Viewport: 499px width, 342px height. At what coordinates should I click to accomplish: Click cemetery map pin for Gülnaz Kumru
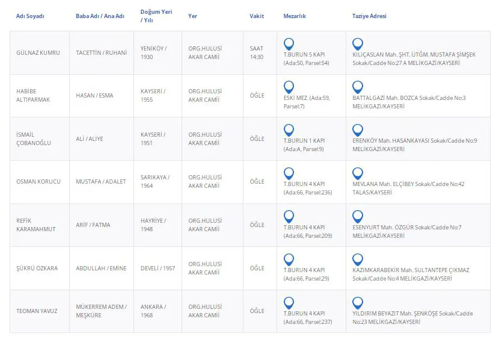coord(289,43)
